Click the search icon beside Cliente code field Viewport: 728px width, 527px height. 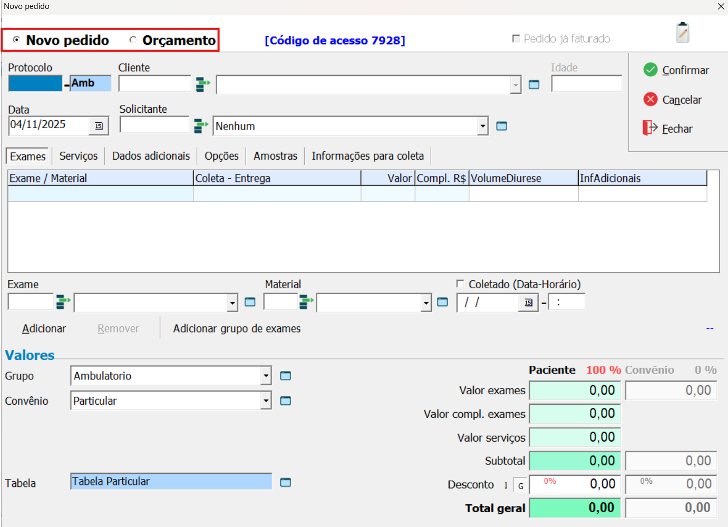[203, 84]
